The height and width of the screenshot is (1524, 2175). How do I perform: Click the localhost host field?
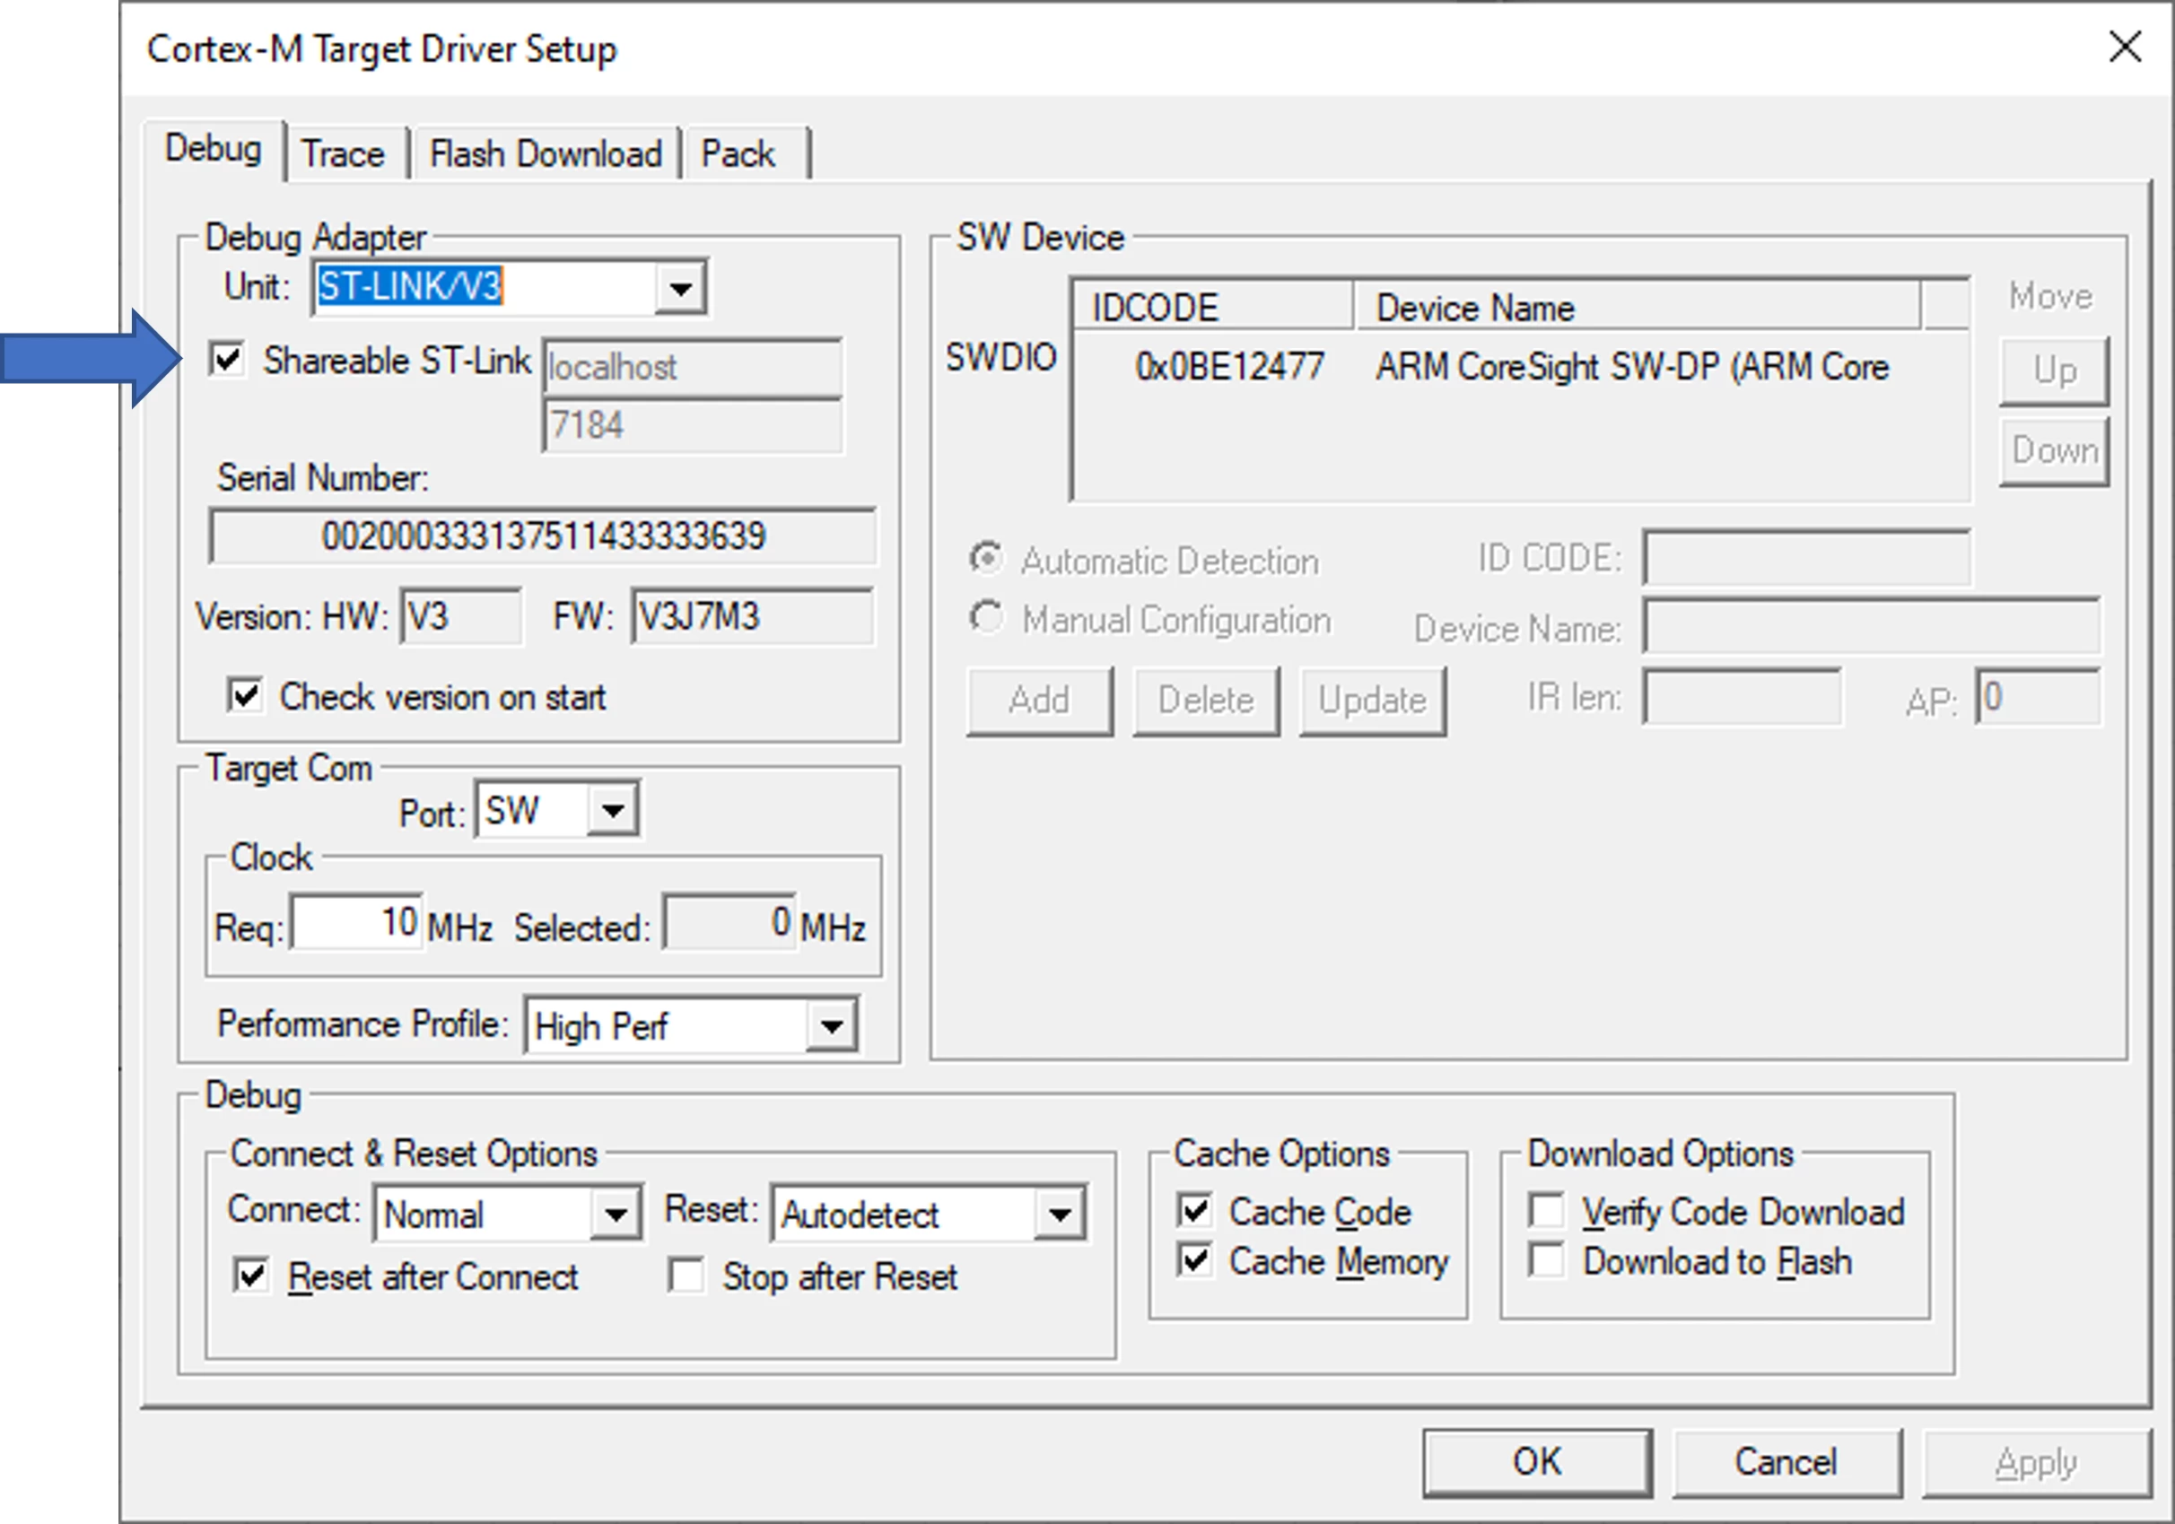[x=693, y=367]
